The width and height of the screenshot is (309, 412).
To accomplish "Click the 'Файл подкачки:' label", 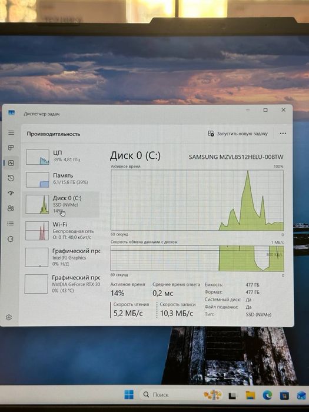I will (221, 307).
